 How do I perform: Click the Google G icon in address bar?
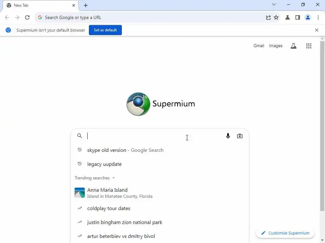click(40, 18)
